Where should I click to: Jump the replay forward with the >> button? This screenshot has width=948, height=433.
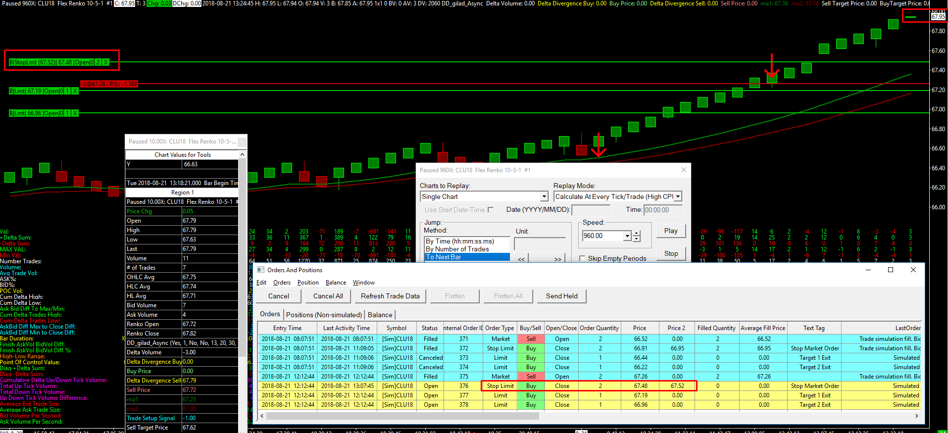click(x=557, y=259)
